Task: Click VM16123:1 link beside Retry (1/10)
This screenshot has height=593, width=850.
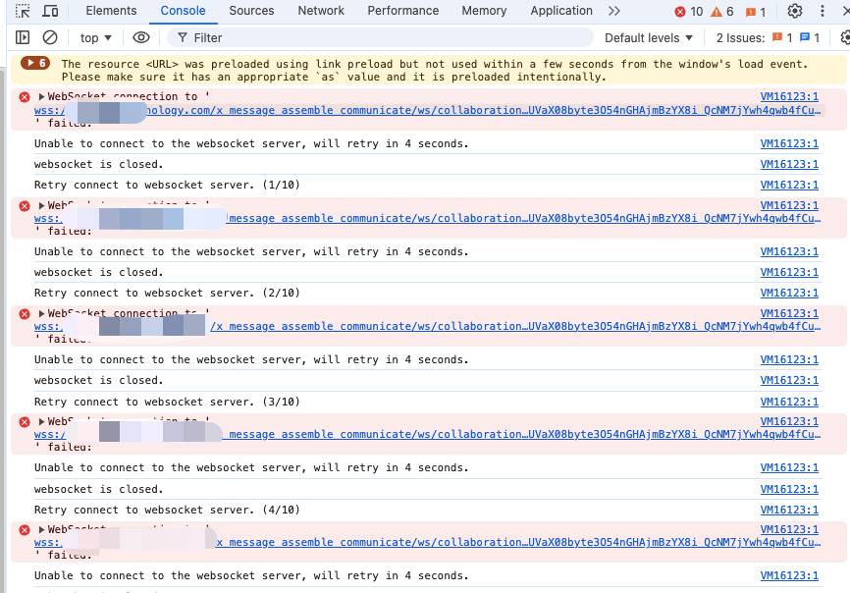Action: (x=789, y=185)
